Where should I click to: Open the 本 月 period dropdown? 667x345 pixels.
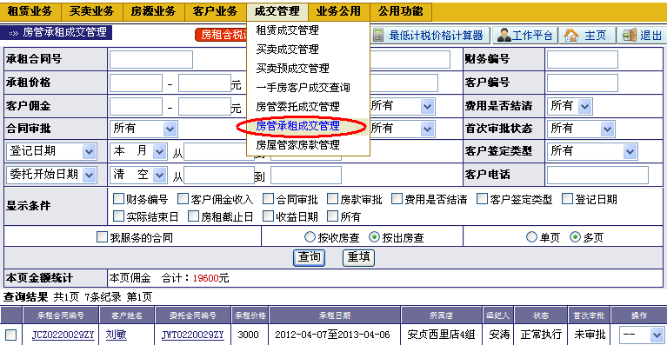(138, 151)
